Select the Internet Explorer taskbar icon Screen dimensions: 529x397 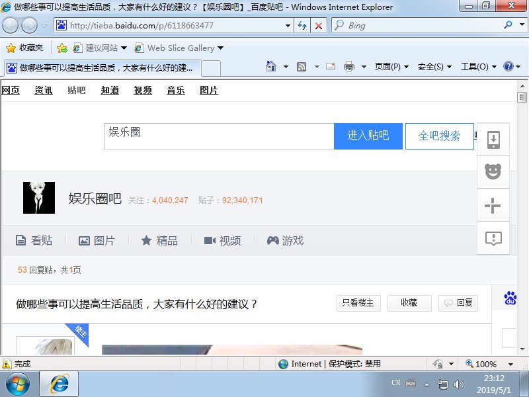[58, 382]
